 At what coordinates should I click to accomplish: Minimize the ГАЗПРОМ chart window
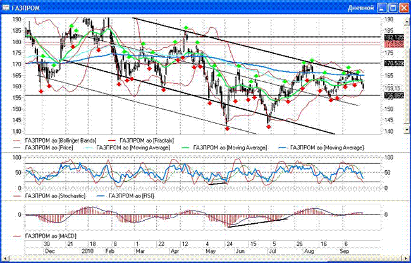tap(382, 8)
